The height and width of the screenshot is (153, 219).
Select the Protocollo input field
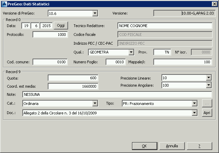coord(50,35)
